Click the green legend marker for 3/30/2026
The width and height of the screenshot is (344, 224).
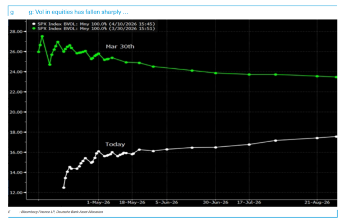click(34, 27)
